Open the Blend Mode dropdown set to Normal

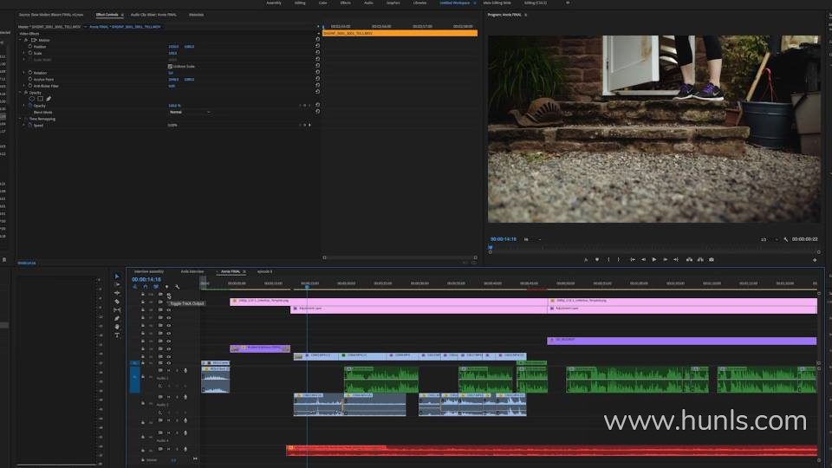click(190, 112)
